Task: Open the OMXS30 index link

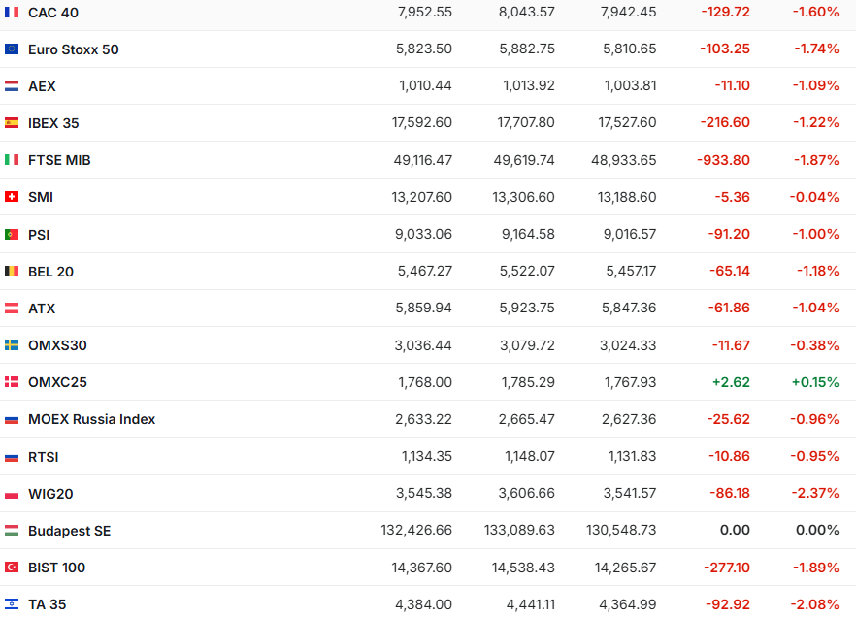Action: click(57, 345)
